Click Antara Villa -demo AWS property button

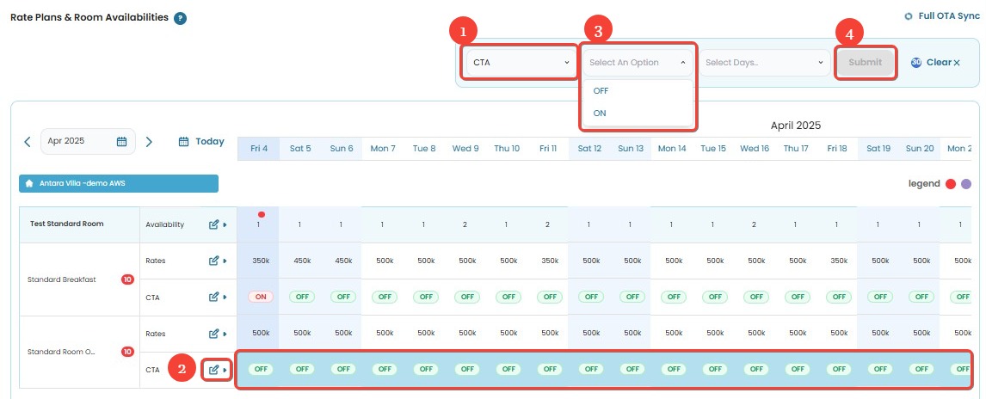119,183
